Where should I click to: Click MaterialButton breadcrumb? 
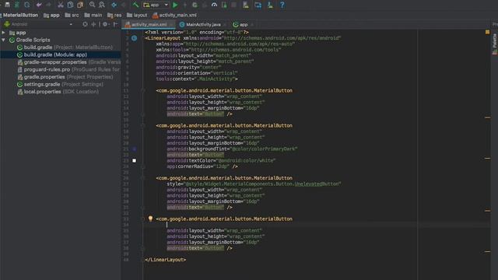[x=19, y=15]
